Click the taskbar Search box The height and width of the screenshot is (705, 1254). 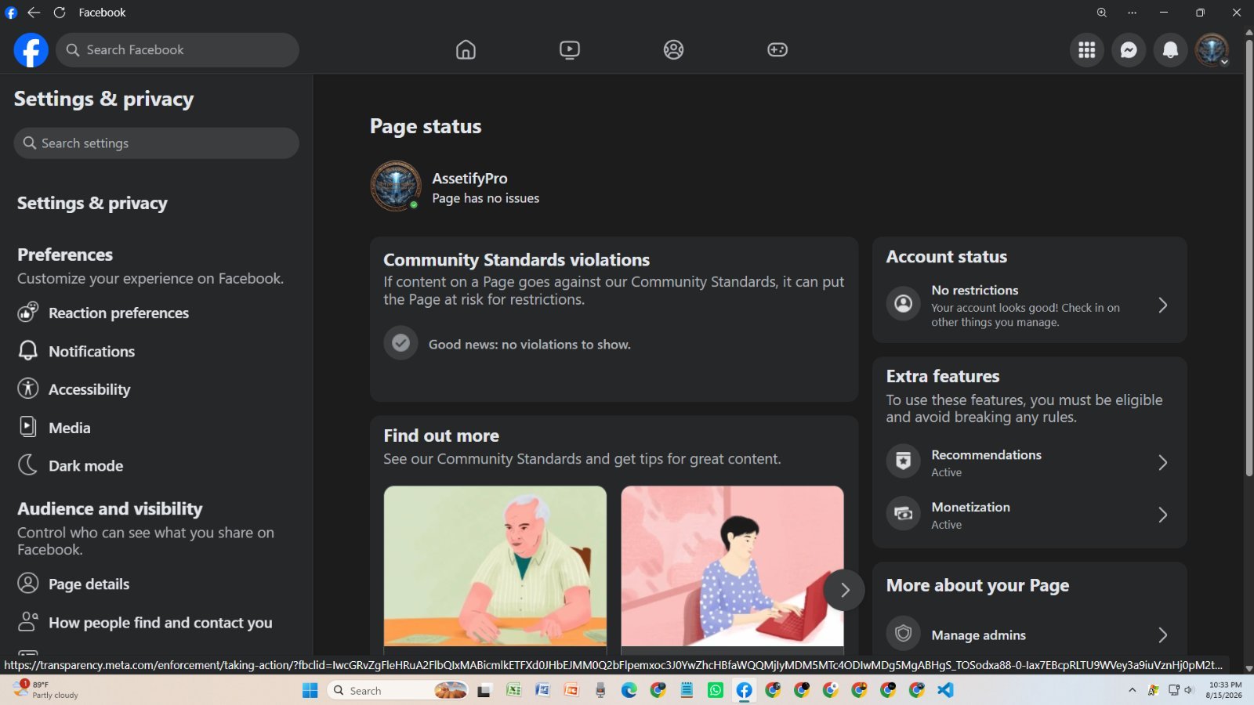(397, 690)
